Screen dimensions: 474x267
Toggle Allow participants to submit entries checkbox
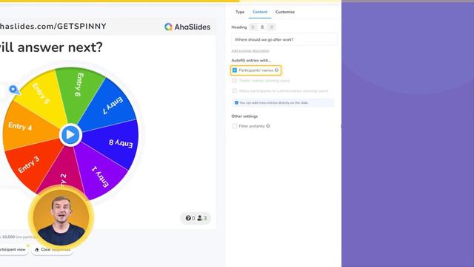tap(235, 90)
